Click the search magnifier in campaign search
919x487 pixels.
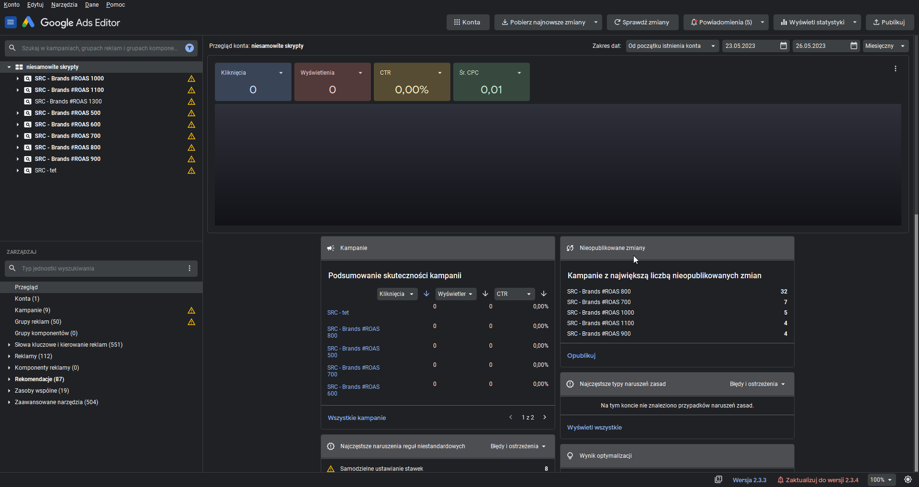(x=12, y=48)
